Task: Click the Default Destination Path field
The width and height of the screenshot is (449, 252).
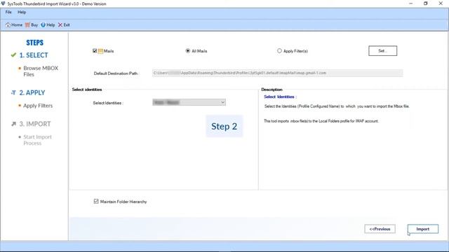Action: pyautogui.click(x=277, y=73)
